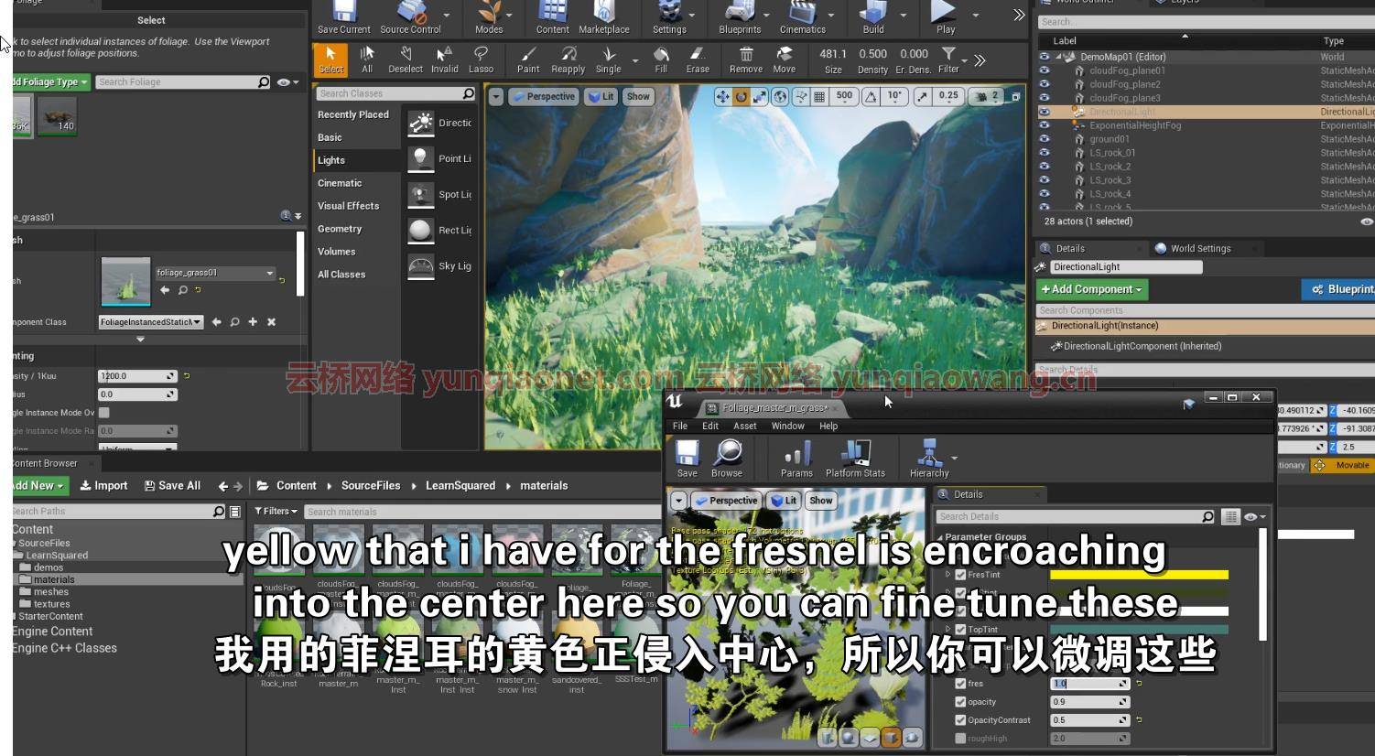Open Add Foliage Type dropdown
1375x756 pixels.
51,82
